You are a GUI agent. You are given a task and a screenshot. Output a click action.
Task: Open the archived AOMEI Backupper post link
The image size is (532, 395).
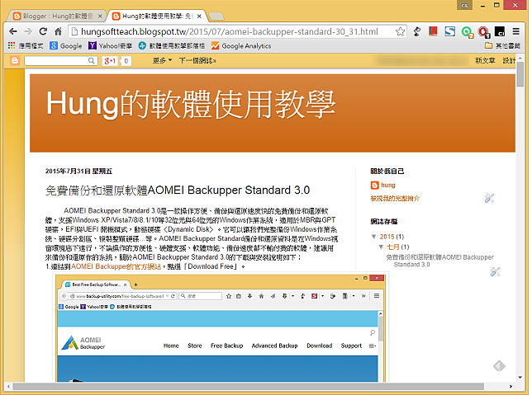coord(440,261)
